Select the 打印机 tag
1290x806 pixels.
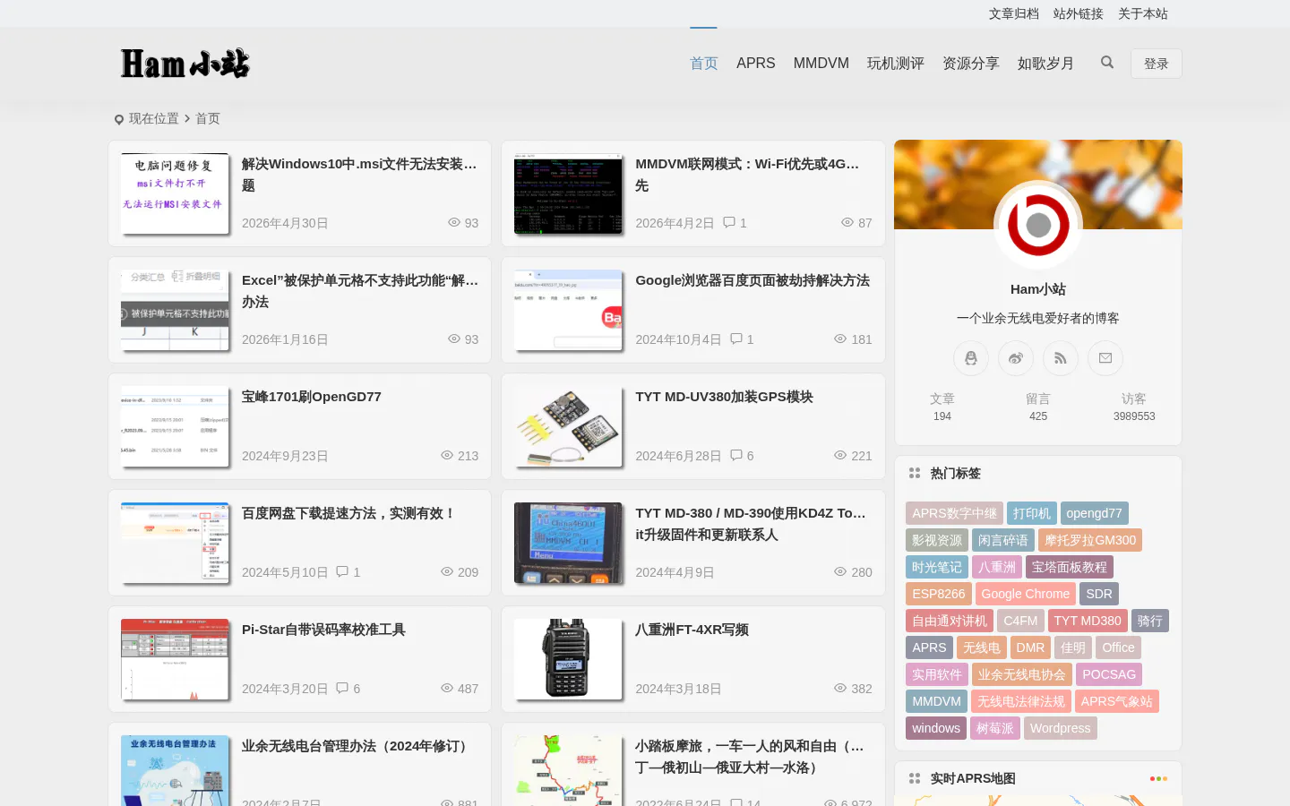tap(1032, 513)
